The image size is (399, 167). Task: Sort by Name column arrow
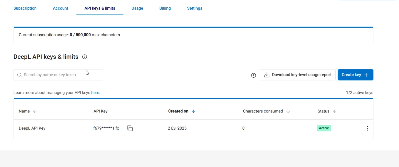click(35, 111)
